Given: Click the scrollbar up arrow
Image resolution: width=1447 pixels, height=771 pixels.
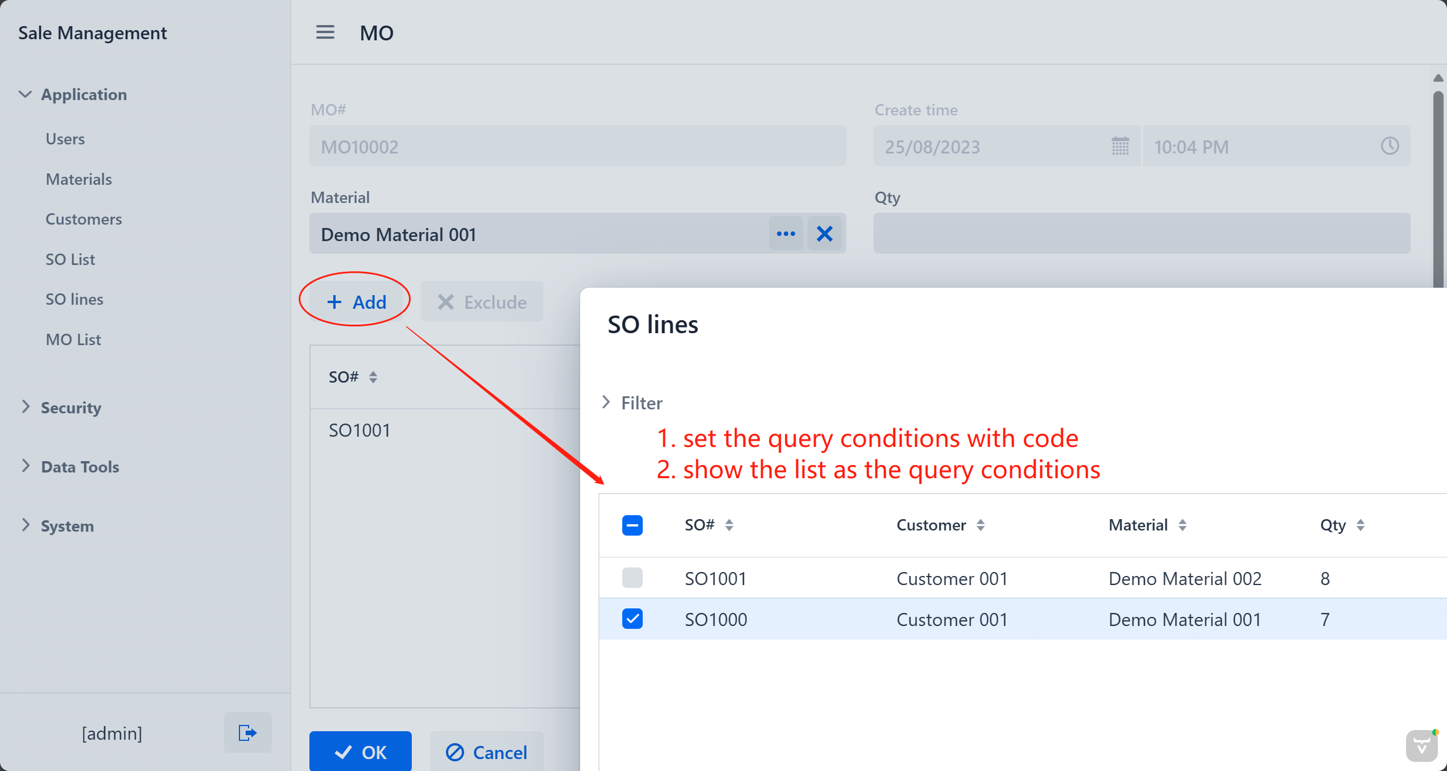Looking at the screenshot, I should [1438, 78].
